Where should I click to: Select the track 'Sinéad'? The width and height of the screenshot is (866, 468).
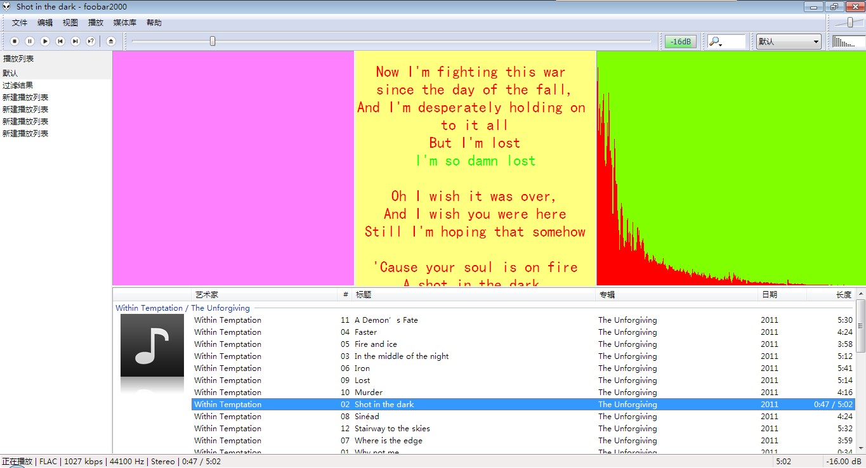[x=523, y=417]
